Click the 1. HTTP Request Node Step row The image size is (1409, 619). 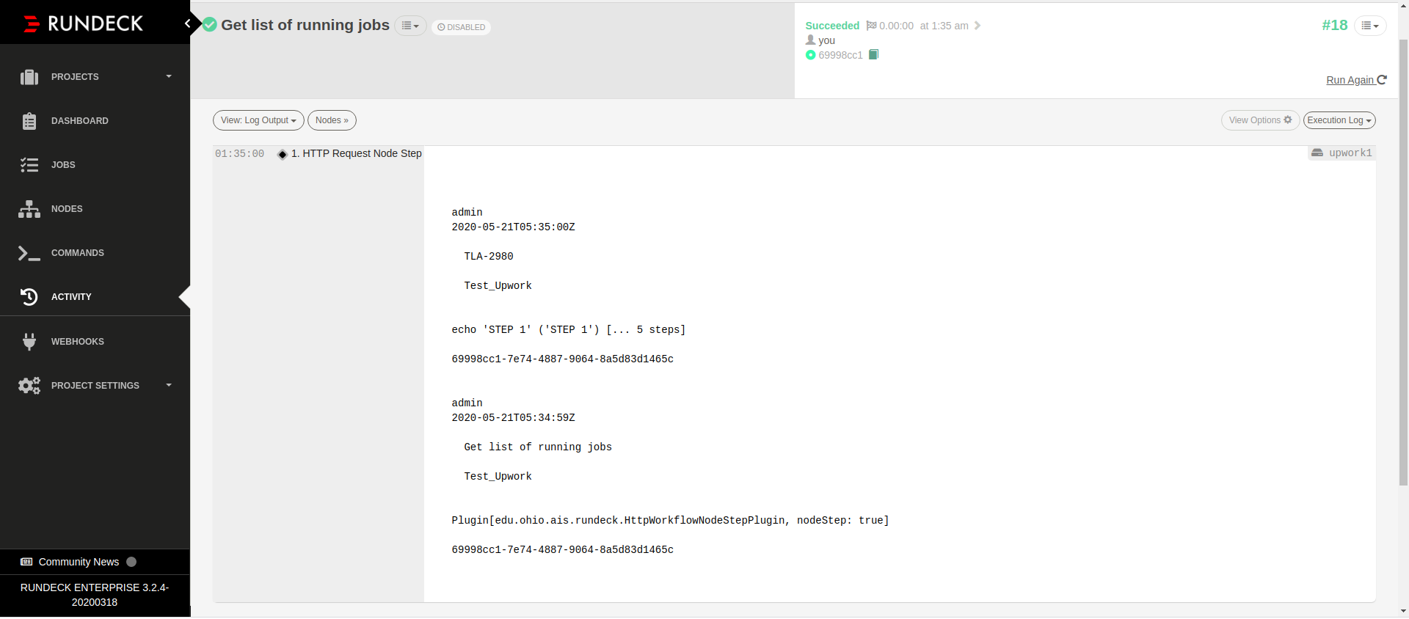(x=356, y=153)
